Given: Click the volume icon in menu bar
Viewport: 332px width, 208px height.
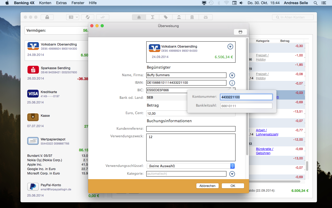Looking at the screenshot, I should click(x=241, y=3).
